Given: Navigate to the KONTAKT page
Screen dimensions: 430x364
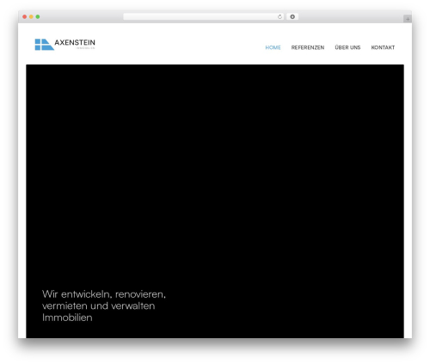Looking at the screenshot, I should 383,47.
